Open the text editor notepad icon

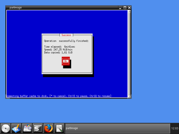(x=59, y=128)
